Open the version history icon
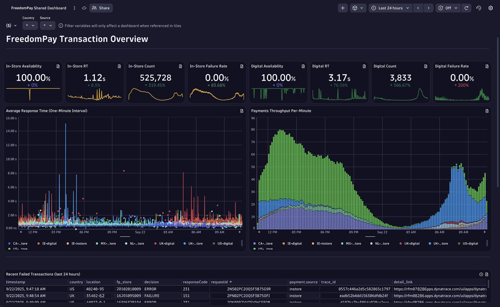 pyautogui.click(x=479, y=8)
